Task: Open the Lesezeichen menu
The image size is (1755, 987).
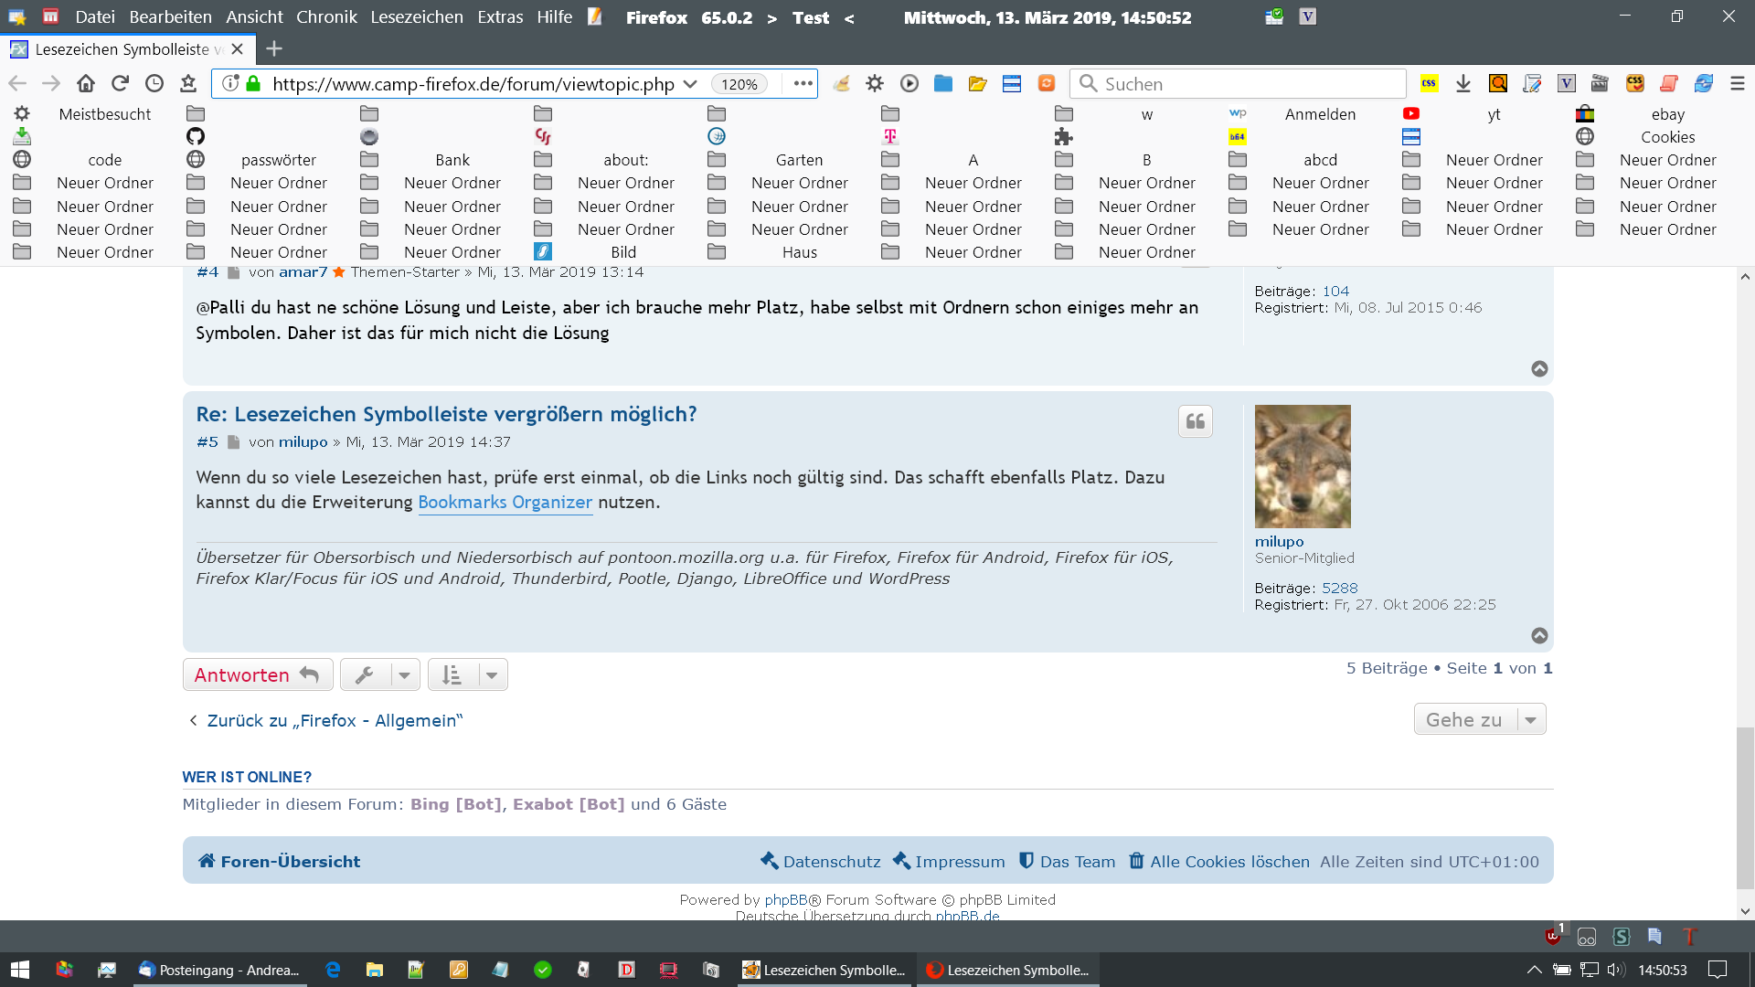Action: (416, 17)
